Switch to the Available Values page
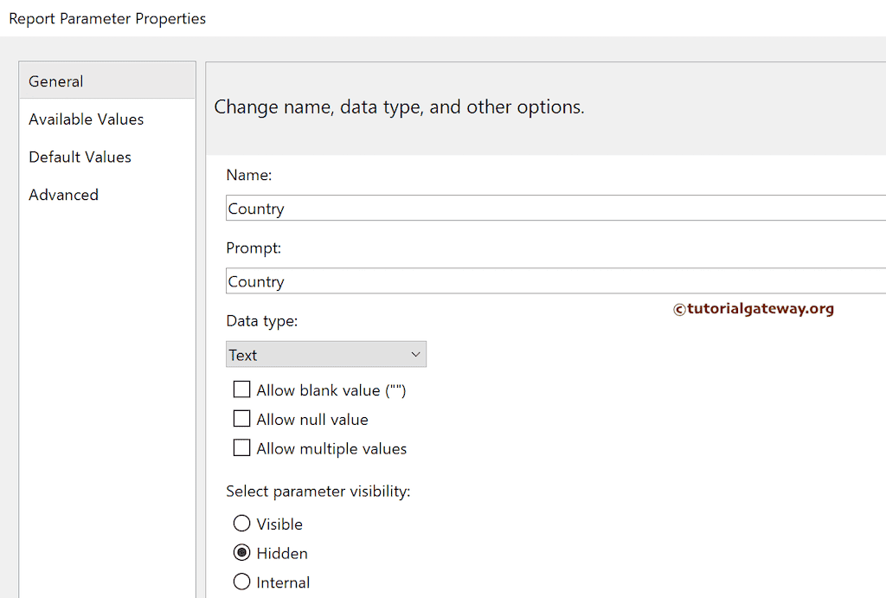 (87, 119)
